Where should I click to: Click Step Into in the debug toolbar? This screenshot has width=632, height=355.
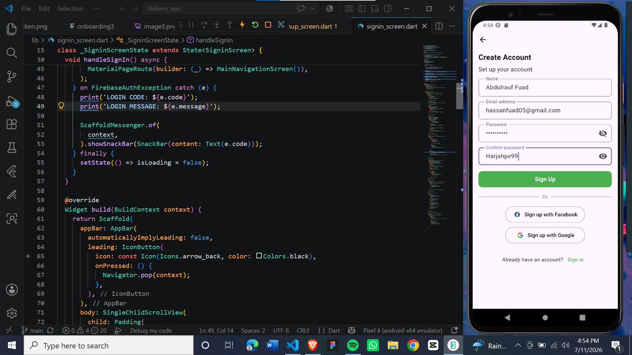tap(216, 25)
